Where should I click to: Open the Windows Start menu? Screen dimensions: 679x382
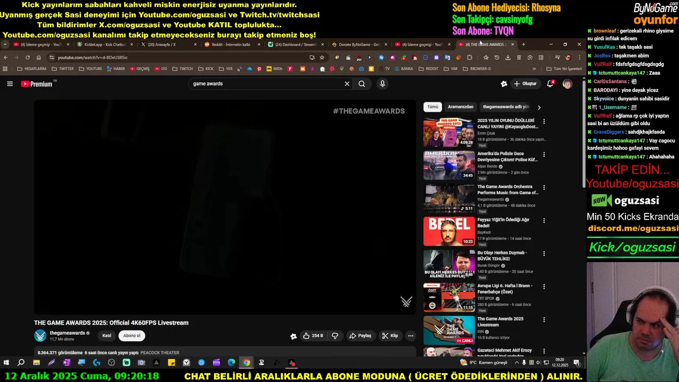coord(6,363)
